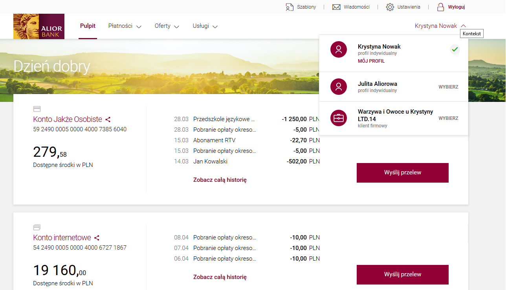Screen dimensions: 506x290
Task: Send transfer from Konto Jakże Osobiste
Action: click(403, 173)
